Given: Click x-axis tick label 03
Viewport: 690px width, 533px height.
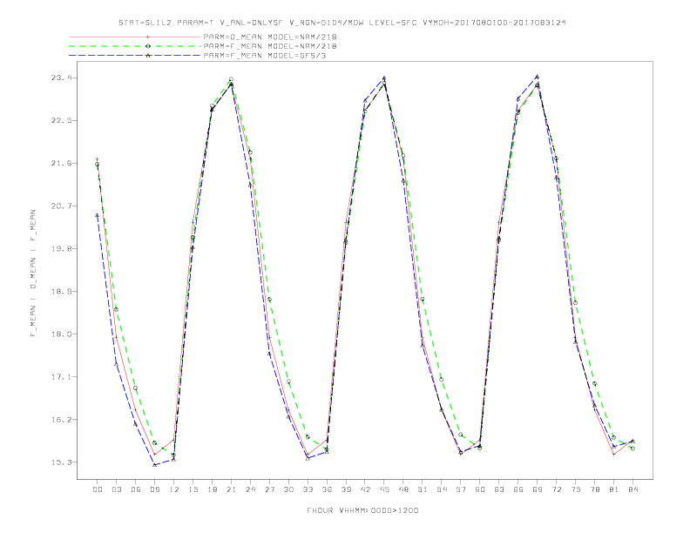Looking at the screenshot, I should 116,489.
